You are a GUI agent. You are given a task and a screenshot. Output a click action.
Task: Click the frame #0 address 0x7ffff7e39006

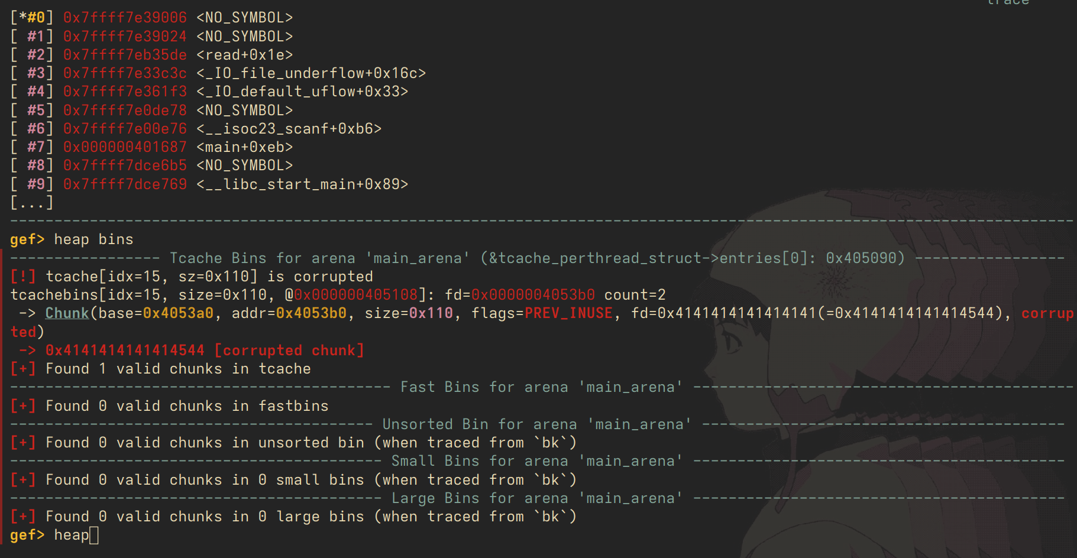click(125, 18)
